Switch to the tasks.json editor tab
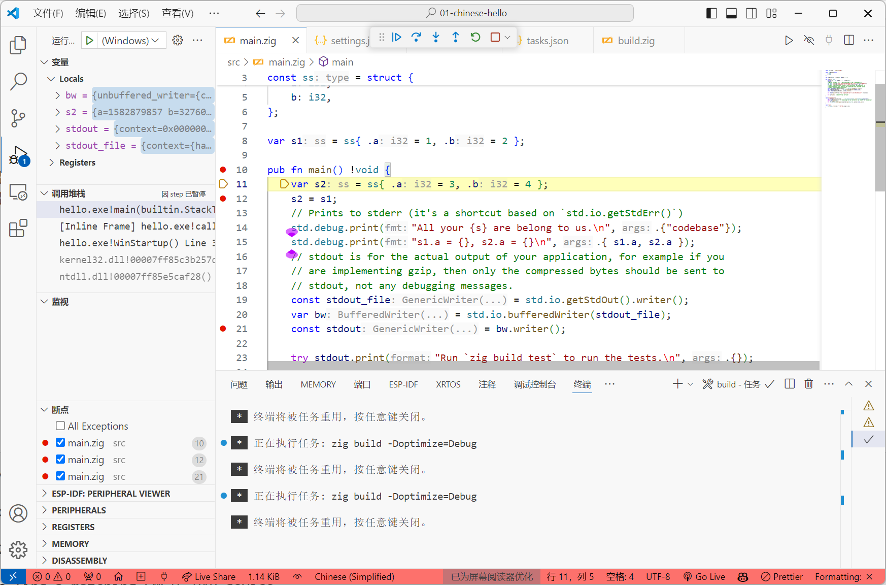886x585 pixels. 547,41
